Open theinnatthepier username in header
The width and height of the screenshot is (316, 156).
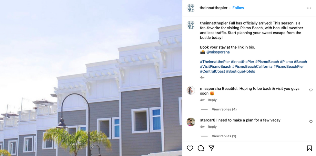pos(213,8)
